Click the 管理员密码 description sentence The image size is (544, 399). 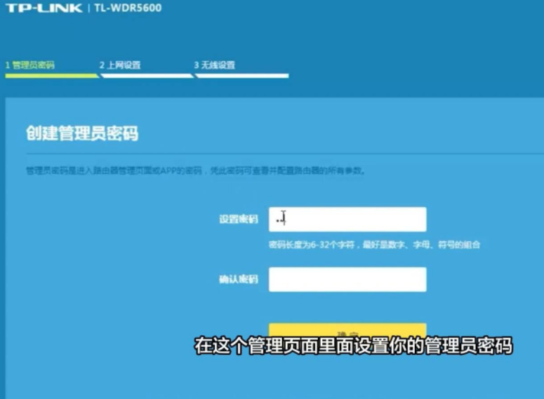(x=195, y=170)
